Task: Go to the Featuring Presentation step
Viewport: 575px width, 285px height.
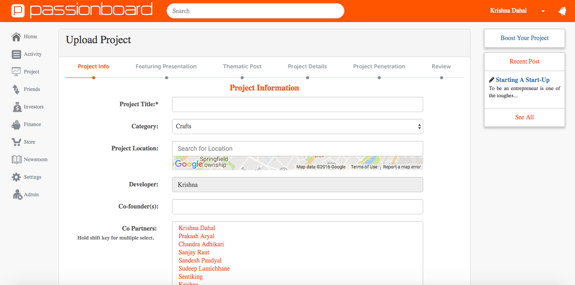Action: [x=166, y=66]
